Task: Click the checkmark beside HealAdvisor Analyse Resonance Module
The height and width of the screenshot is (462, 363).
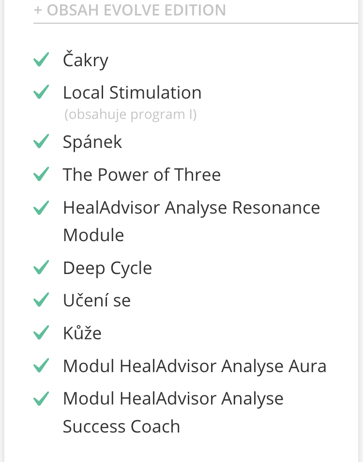Action: (41, 208)
